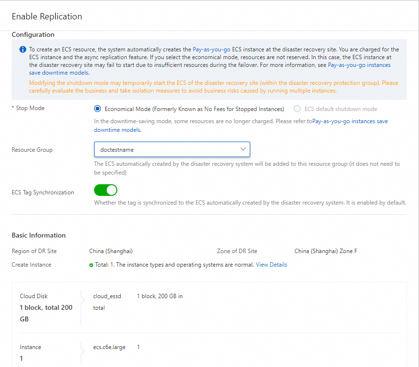Screen dimensions: 419x367
Task: Select ECS default shutdown mode radio
Action: pos(297,109)
